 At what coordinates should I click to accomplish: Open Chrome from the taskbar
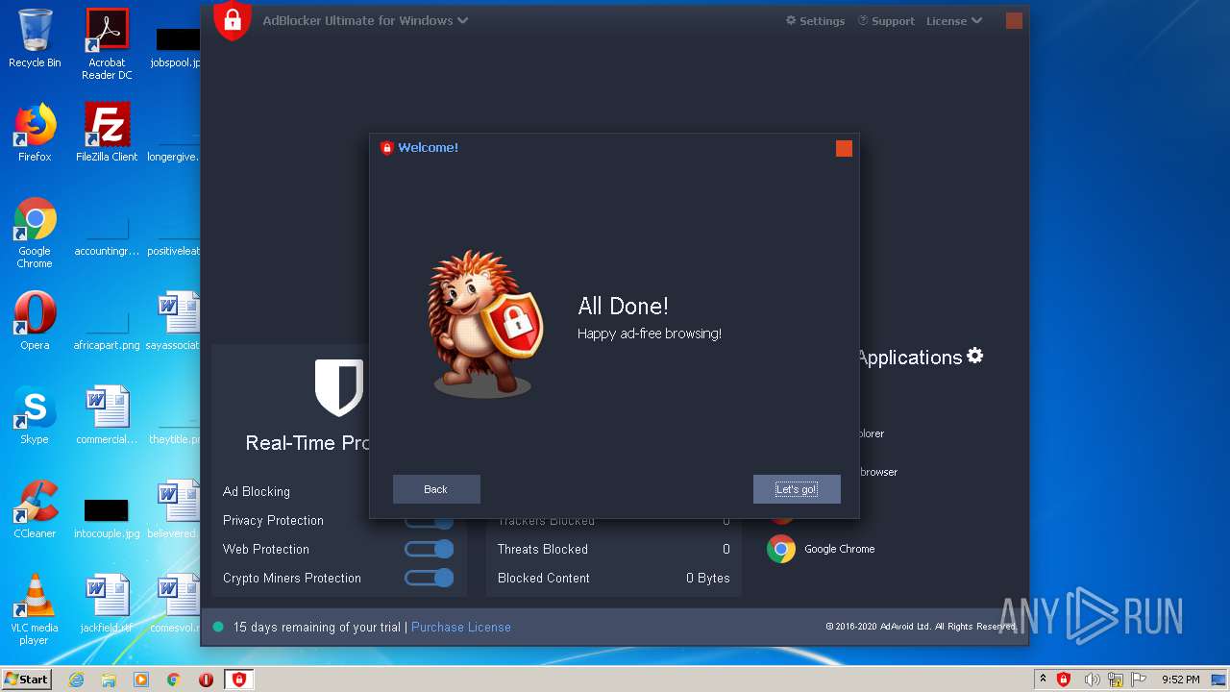point(174,680)
